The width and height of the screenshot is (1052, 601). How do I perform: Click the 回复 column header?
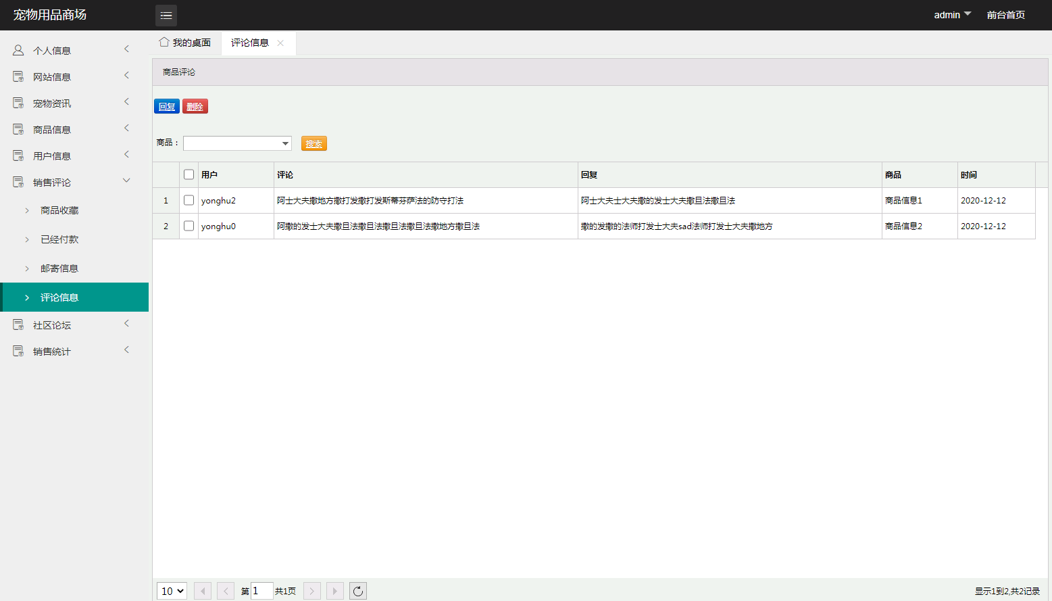pyautogui.click(x=730, y=174)
